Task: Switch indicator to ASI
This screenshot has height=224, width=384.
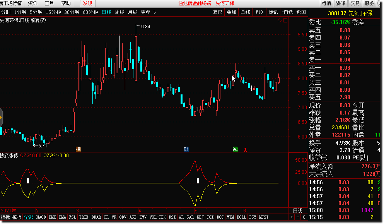Action: click(x=133, y=217)
